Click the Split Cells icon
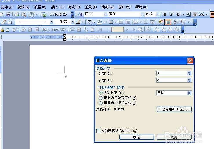The width and height of the screenshot is (214, 149). click(128, 22)
